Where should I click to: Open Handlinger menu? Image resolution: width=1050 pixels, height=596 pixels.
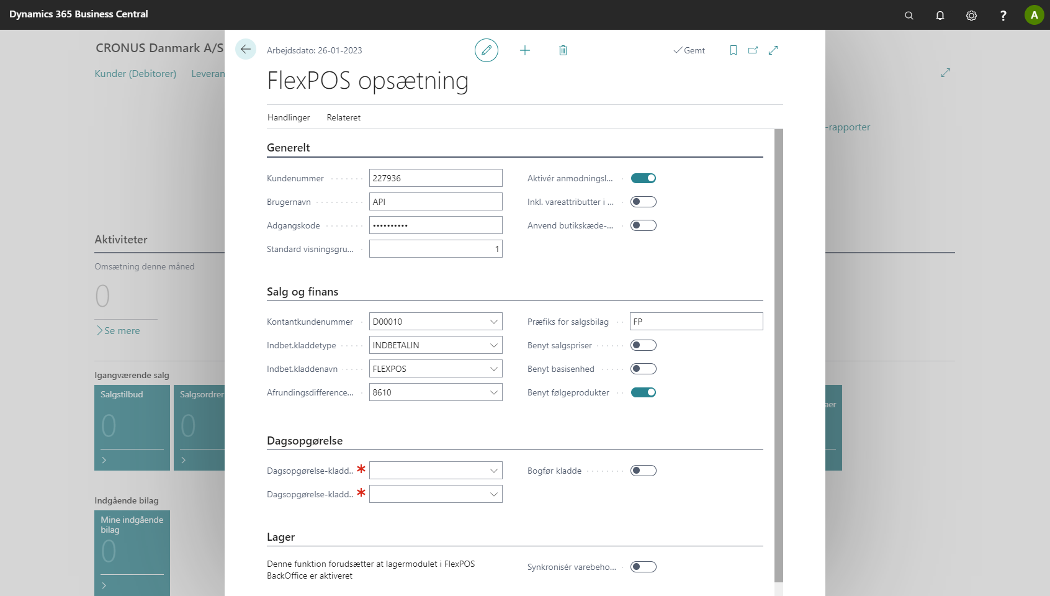point(289,117)
